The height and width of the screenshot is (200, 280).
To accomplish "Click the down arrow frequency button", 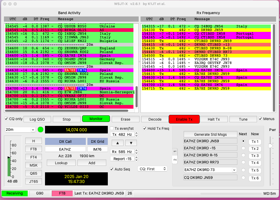I will [x=131, y=143].
